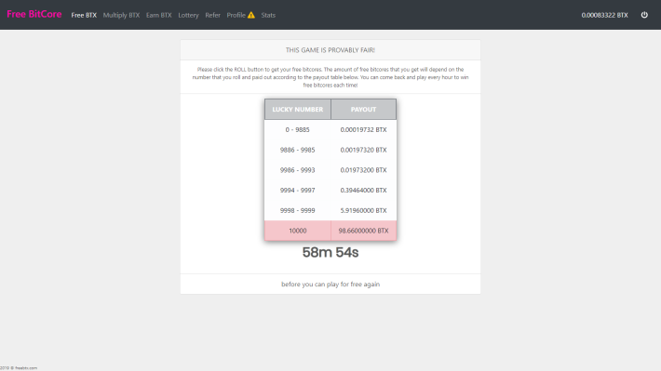This screenshot has width=661, height=371.
Task: Select the 0 - 9885 range cell
Action: (298, 129)
